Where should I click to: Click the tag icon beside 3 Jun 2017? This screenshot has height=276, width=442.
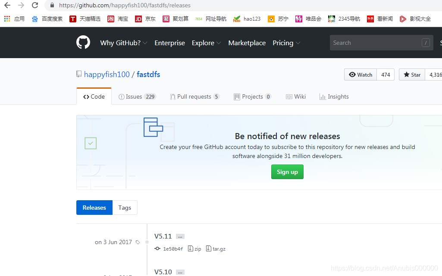138,242
